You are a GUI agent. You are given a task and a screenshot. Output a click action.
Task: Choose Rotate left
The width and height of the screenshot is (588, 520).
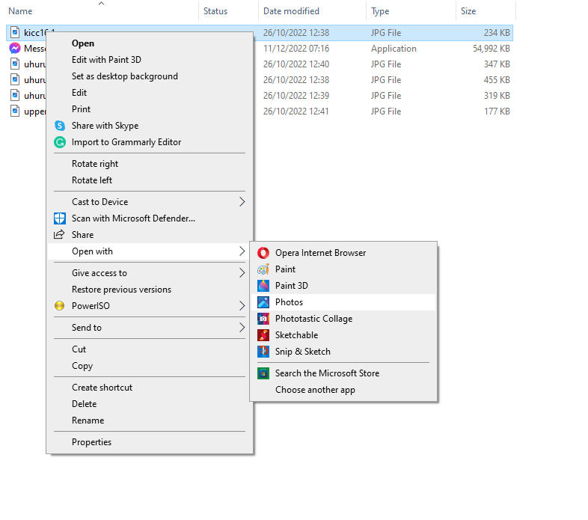[92, 180]
